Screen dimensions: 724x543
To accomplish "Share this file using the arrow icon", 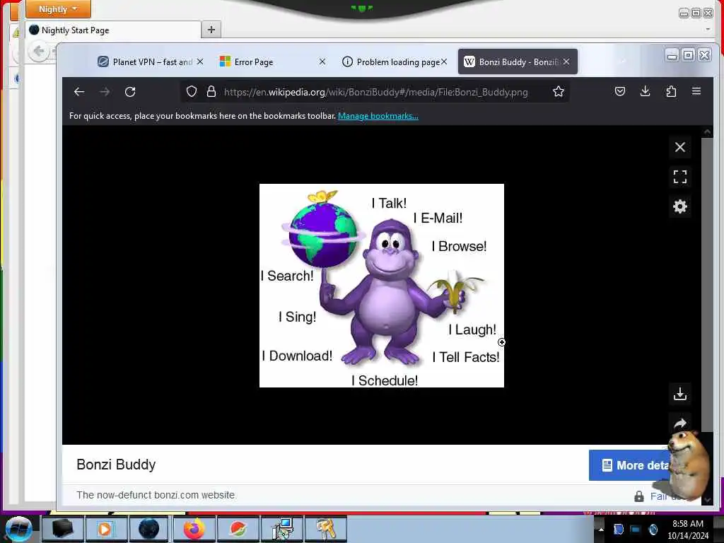I will pos(680,424).
